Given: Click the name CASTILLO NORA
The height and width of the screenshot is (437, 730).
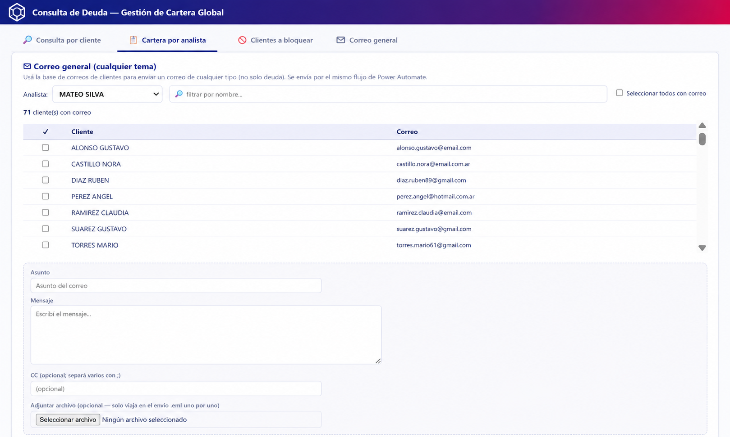Looking at the screenshot, I should [x=96, y=164].
